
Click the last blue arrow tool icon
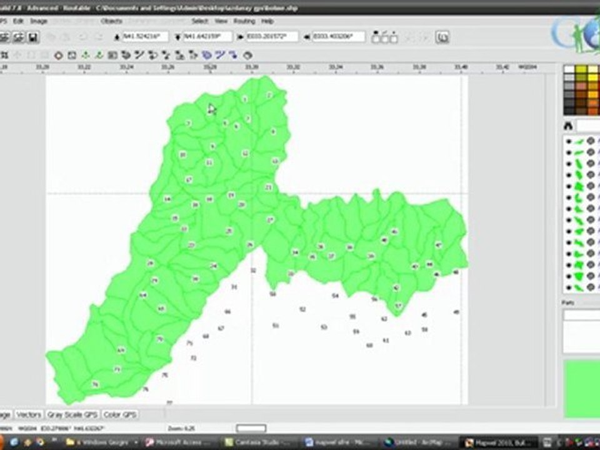tap(233, 56)
